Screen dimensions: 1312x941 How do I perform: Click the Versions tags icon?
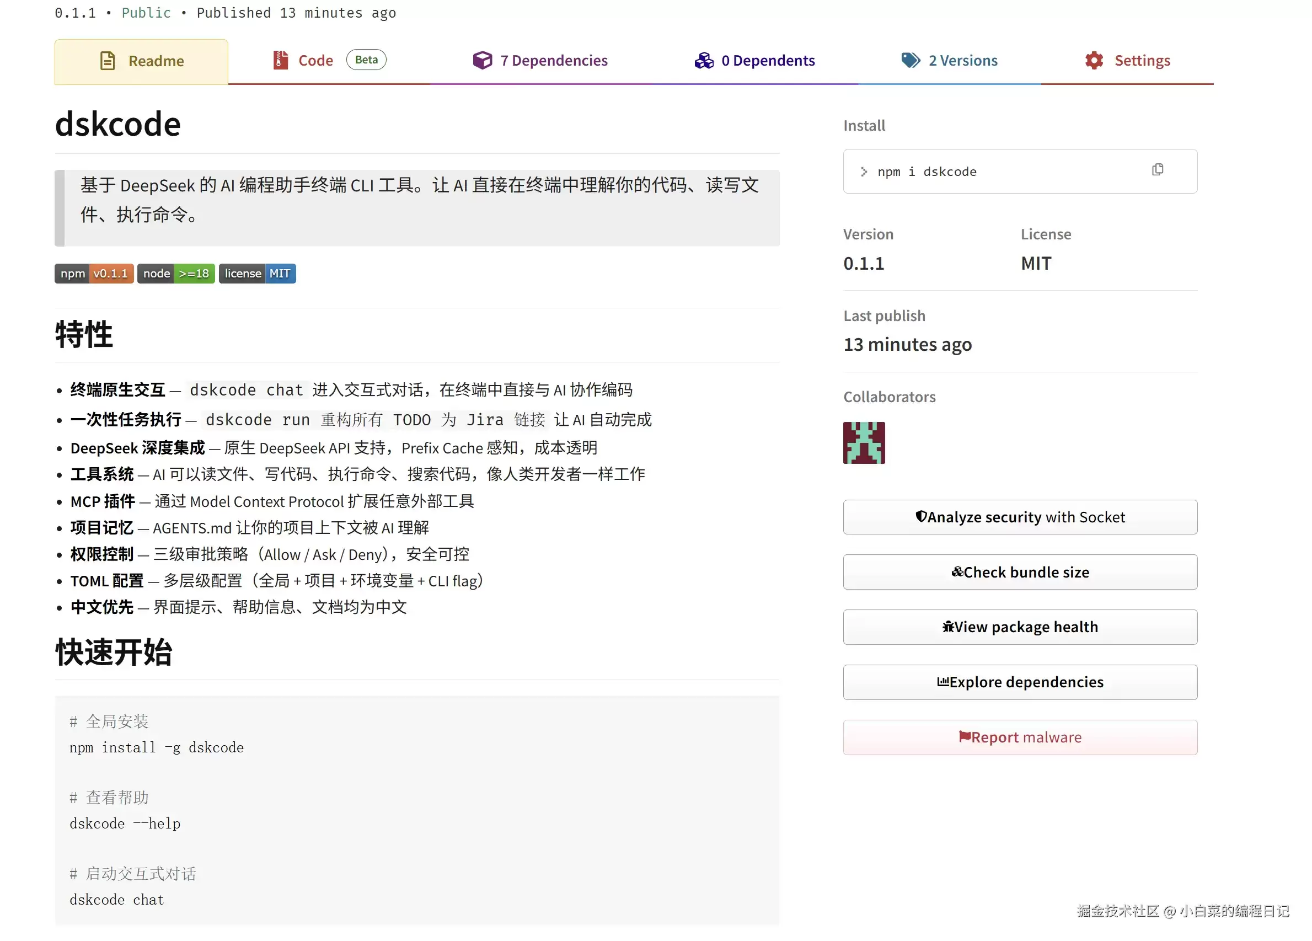pyautogui.click(x=911, y=60)
